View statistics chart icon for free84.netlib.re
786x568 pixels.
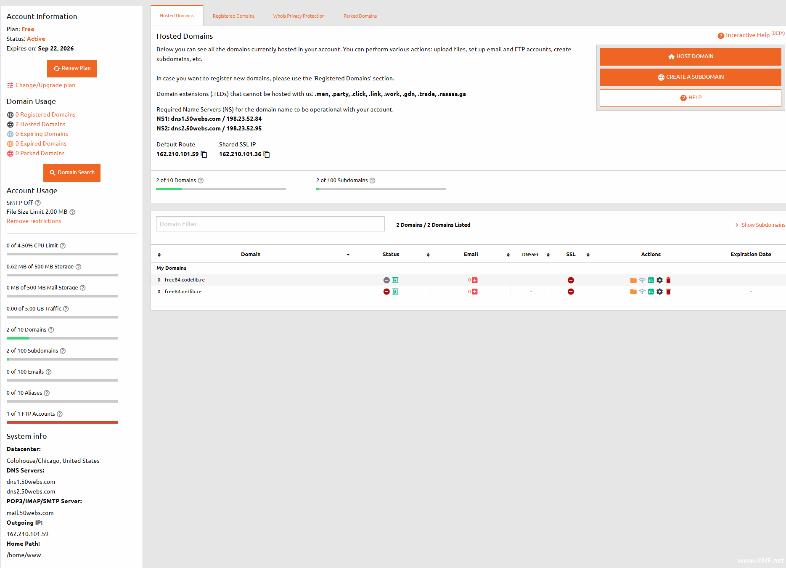coord(651,292)
